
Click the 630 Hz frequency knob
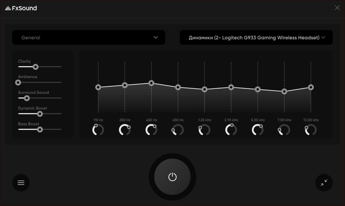click(x=178, y=130)
